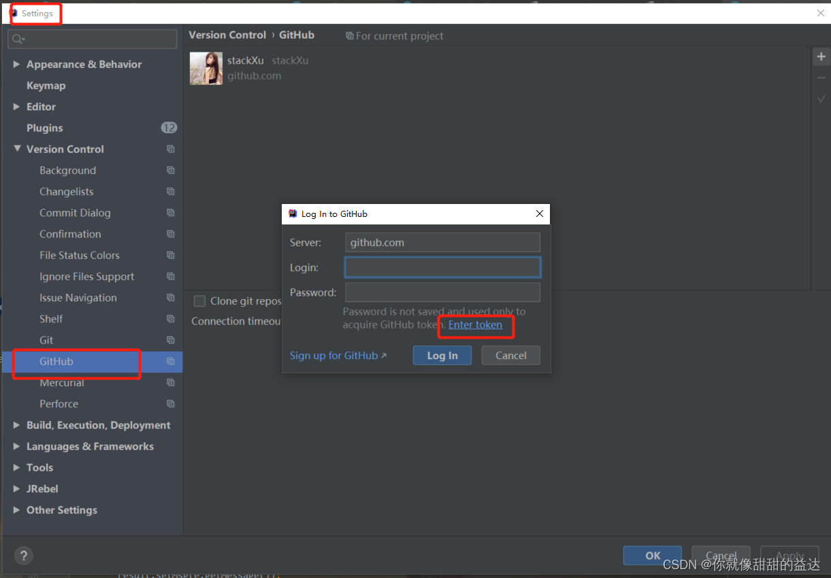The image size is (831, 578).
Task: Click the project-level icon beside Perforce
Action: tap(171, 404)
